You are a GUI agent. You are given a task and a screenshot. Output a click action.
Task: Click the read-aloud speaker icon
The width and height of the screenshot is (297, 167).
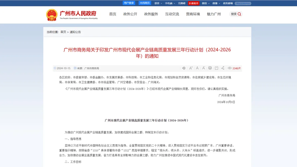(x=184, y=68)
